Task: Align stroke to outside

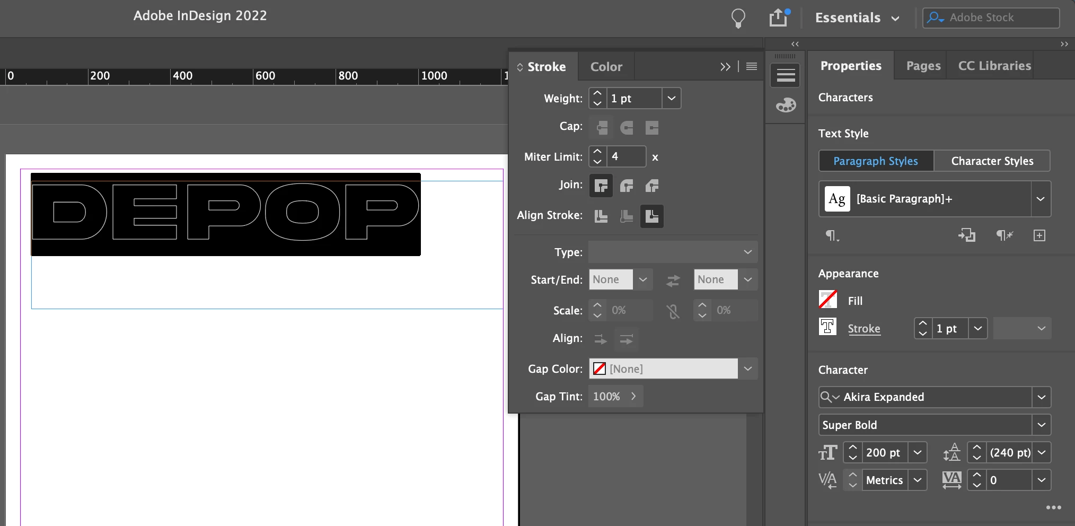Action: click(652, 216)
